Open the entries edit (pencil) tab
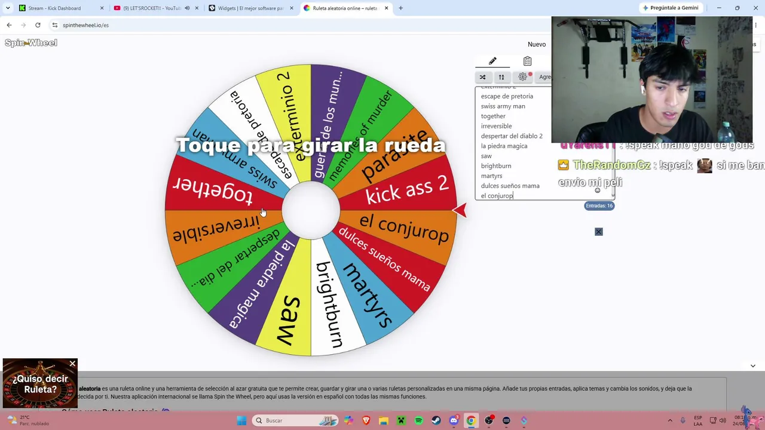The height and width of the screenshot is (430, 765). tap(492, 61)
